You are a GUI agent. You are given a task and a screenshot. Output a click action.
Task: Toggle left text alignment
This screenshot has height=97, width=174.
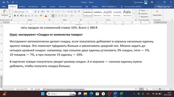[53, 16]
